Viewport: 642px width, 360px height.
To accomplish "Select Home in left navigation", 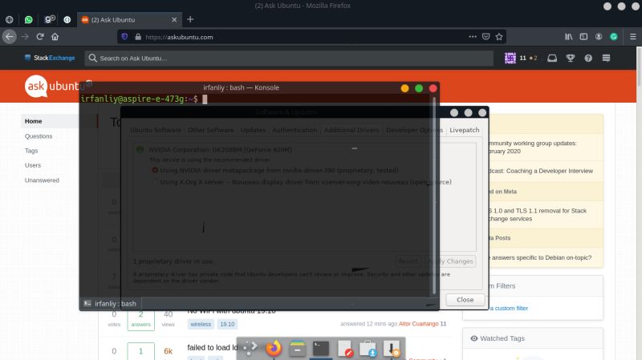I will 33,121.
